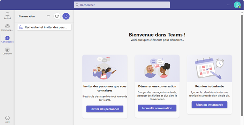The width and height of the screenshot is (244, 125).
Task: Click the vertical scrollbar on the right
Action: coord(242,65)
